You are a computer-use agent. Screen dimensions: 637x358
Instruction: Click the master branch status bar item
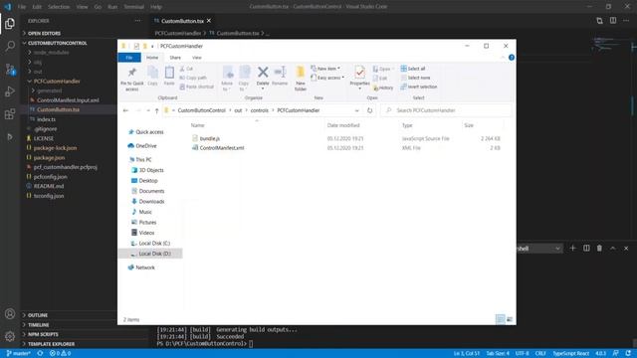[x=19, y=354]
